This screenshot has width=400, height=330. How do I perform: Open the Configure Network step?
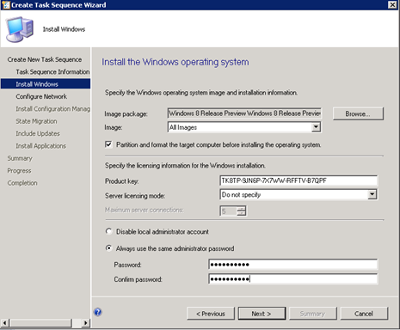tap(41, 96)
